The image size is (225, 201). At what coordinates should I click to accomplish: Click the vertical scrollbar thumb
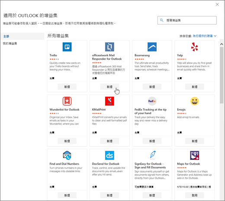[222, 75]
